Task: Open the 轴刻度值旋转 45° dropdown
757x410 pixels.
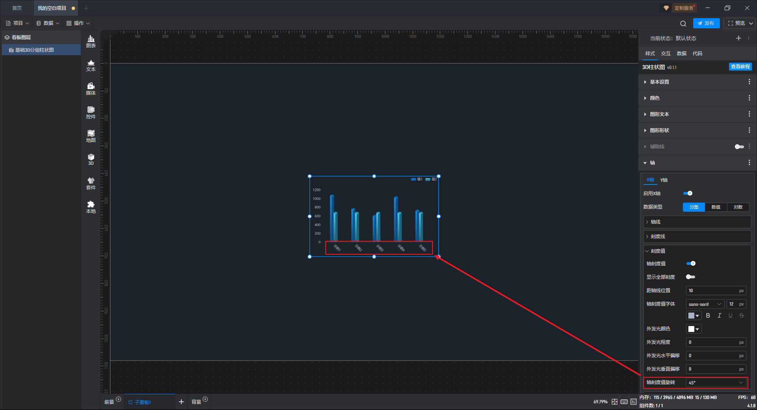Action: click(x=716, y=382)
